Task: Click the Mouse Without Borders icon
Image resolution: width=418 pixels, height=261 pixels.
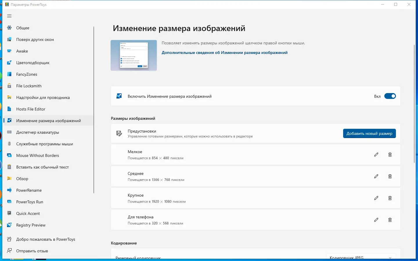Action: 9,155
